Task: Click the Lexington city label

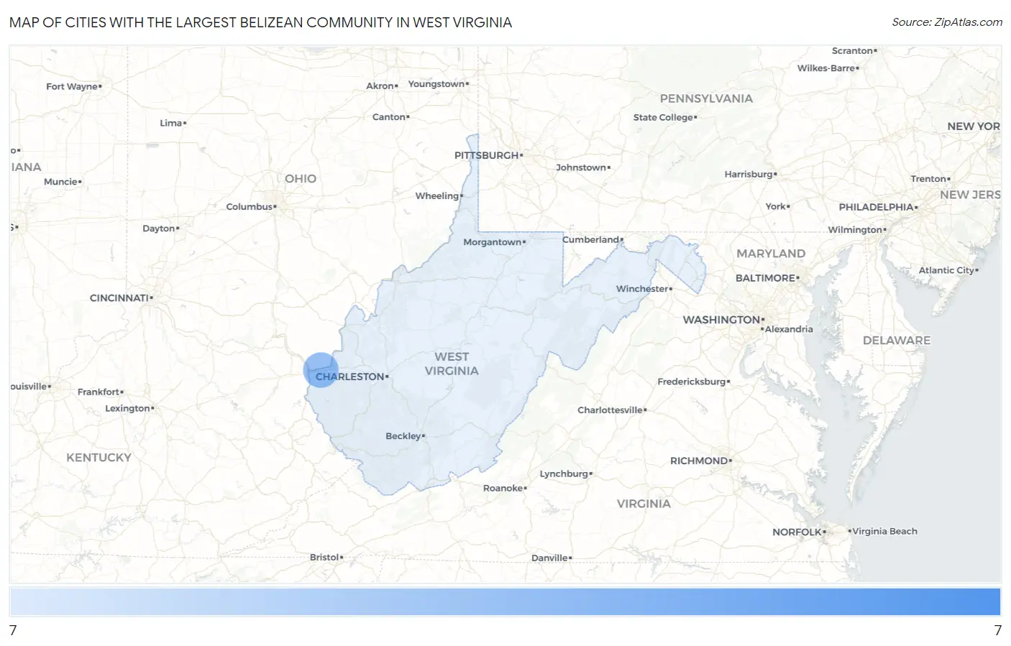Action: pyautogui.click(x=127, y=408)
